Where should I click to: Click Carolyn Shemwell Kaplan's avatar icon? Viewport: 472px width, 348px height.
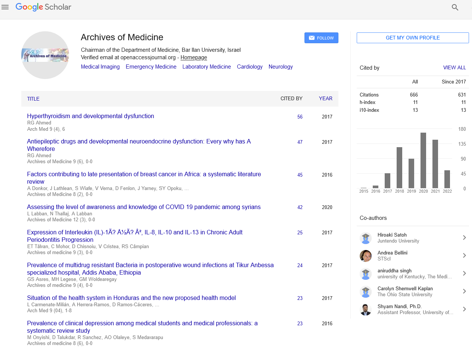[x=366, y=292]
